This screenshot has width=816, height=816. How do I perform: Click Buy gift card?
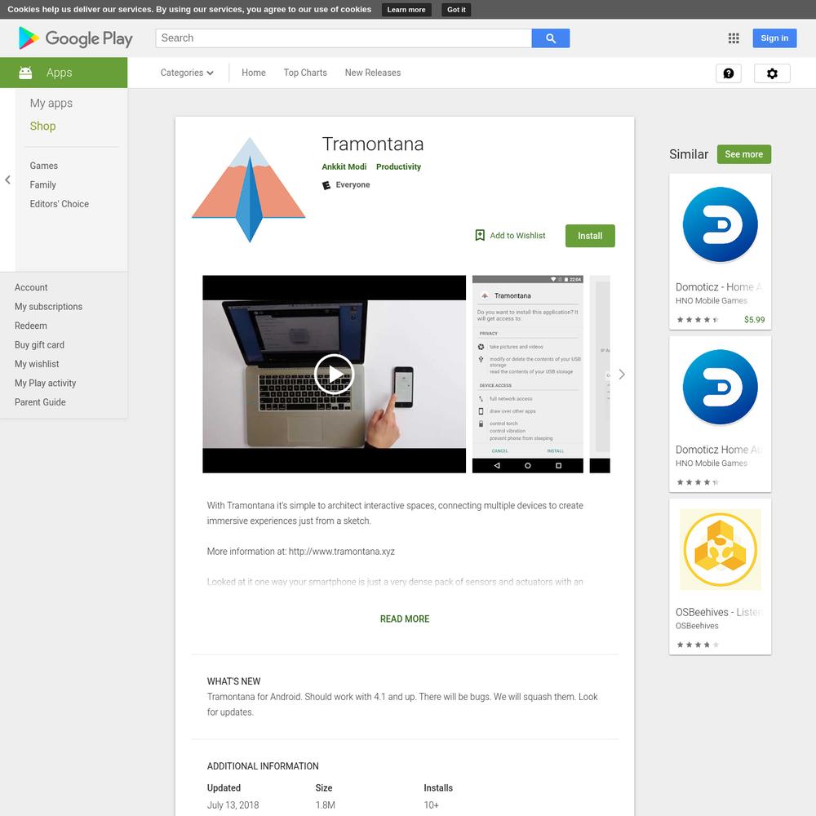tap(39, 345)
